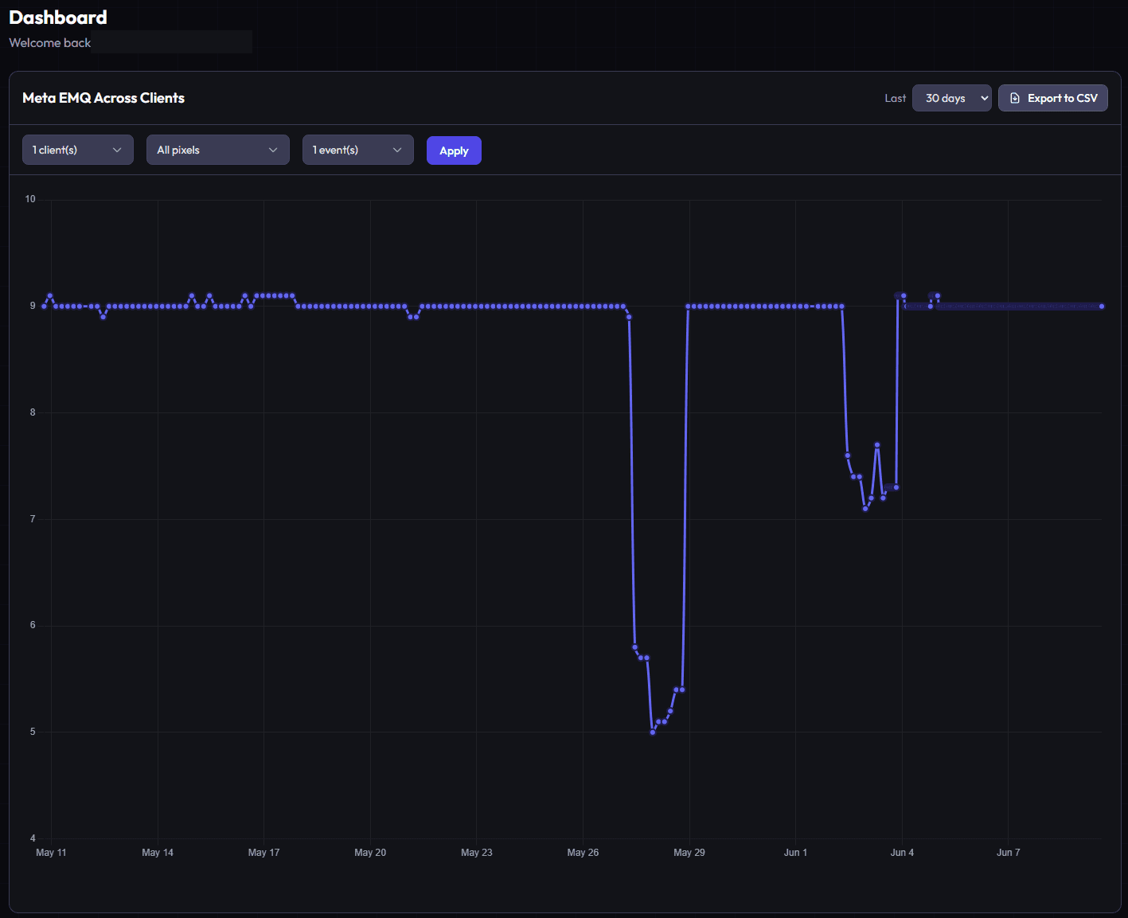Click the Apply button

point(454,150)
